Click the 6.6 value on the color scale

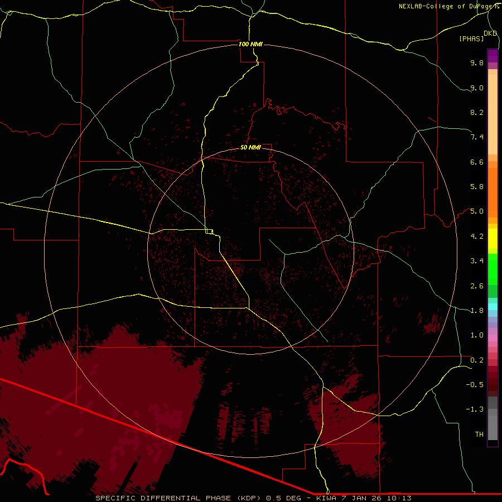(x=477, y=162)
